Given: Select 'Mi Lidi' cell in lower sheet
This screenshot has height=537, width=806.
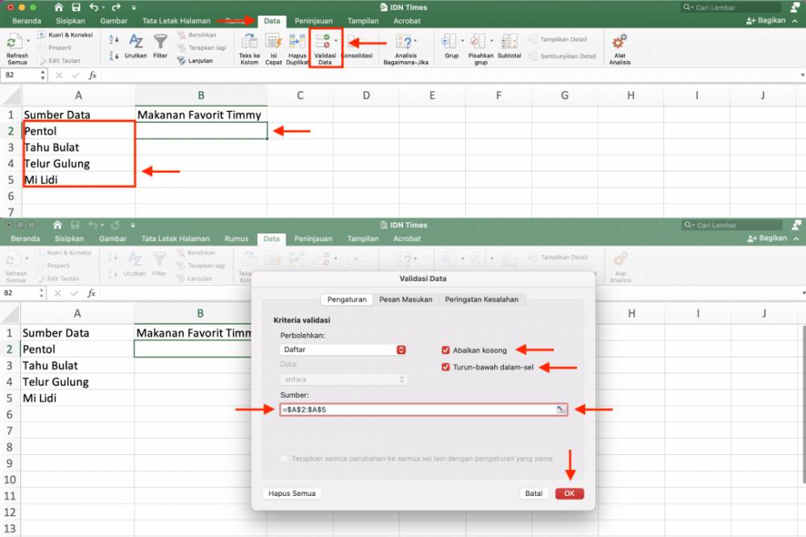Looking at the screenshot, I should tap(77, 398).
